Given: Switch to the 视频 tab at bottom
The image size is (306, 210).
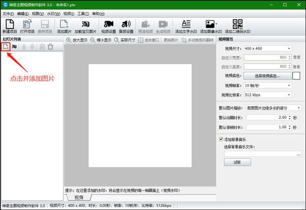Looking at the screenshot, I should click(79, 197).
